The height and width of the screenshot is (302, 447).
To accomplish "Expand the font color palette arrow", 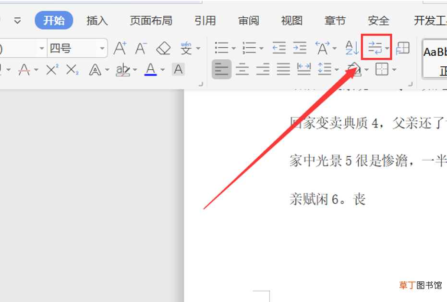I will (x=163, y=70).
